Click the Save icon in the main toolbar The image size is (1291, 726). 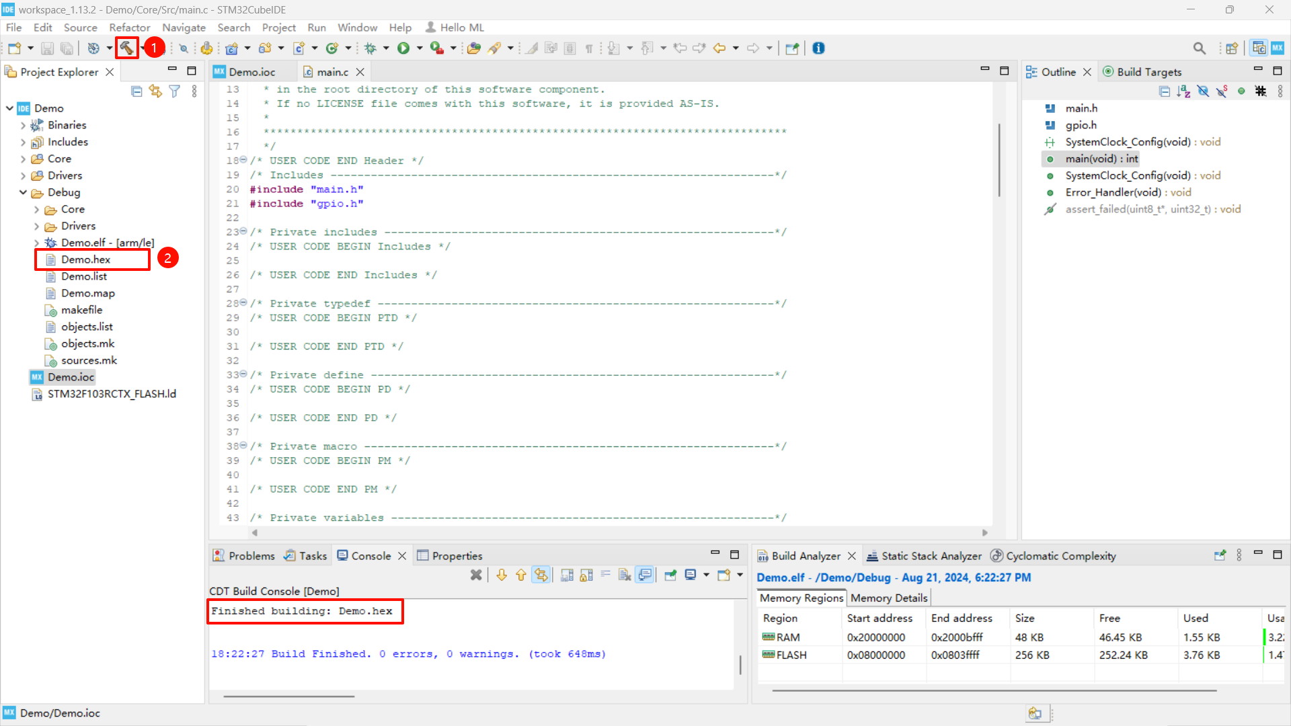[47, 48]
